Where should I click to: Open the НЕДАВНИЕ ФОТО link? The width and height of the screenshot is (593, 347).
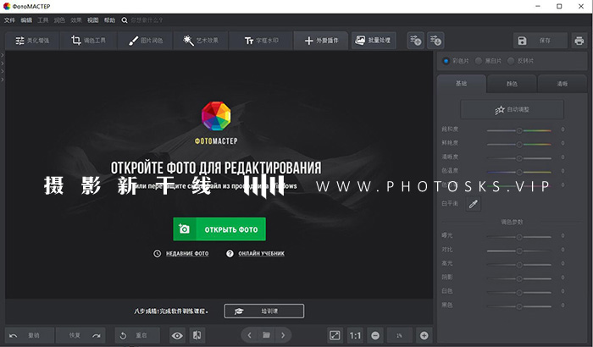187,254
